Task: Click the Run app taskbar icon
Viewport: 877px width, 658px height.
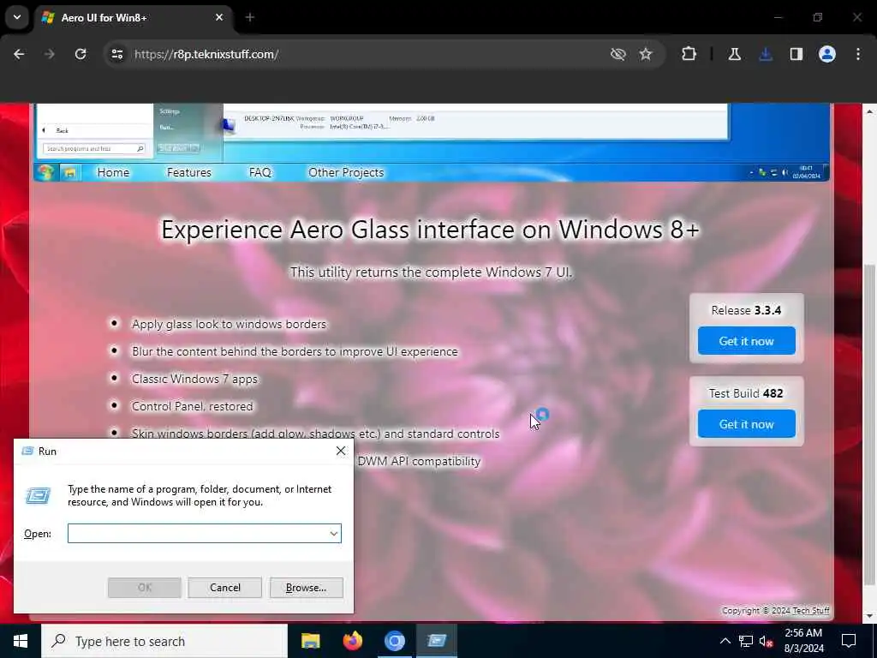Action: tap(437, 641)
